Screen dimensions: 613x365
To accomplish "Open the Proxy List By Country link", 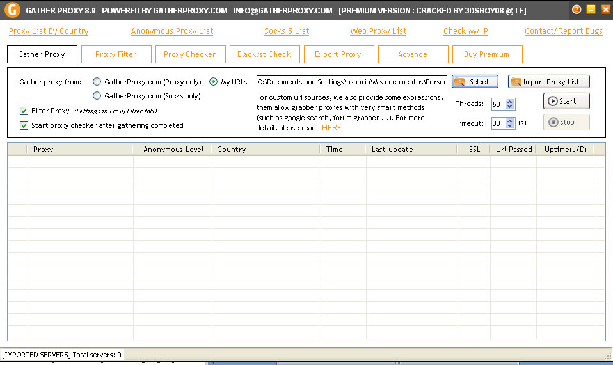I will [x=49, y=31].
